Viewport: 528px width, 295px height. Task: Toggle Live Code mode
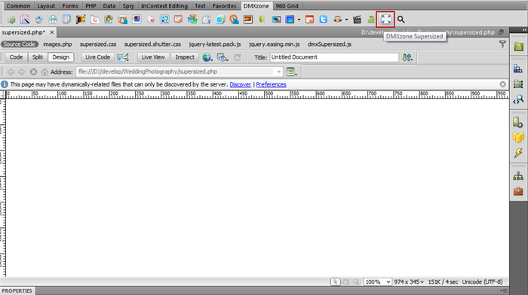click(97, 57)
